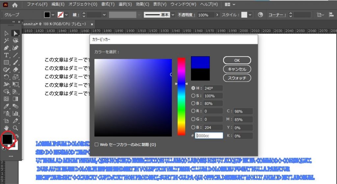Expand the opacity 100% arrow
The height and width of the screenshot is (184, 337).
pos(217,15)
